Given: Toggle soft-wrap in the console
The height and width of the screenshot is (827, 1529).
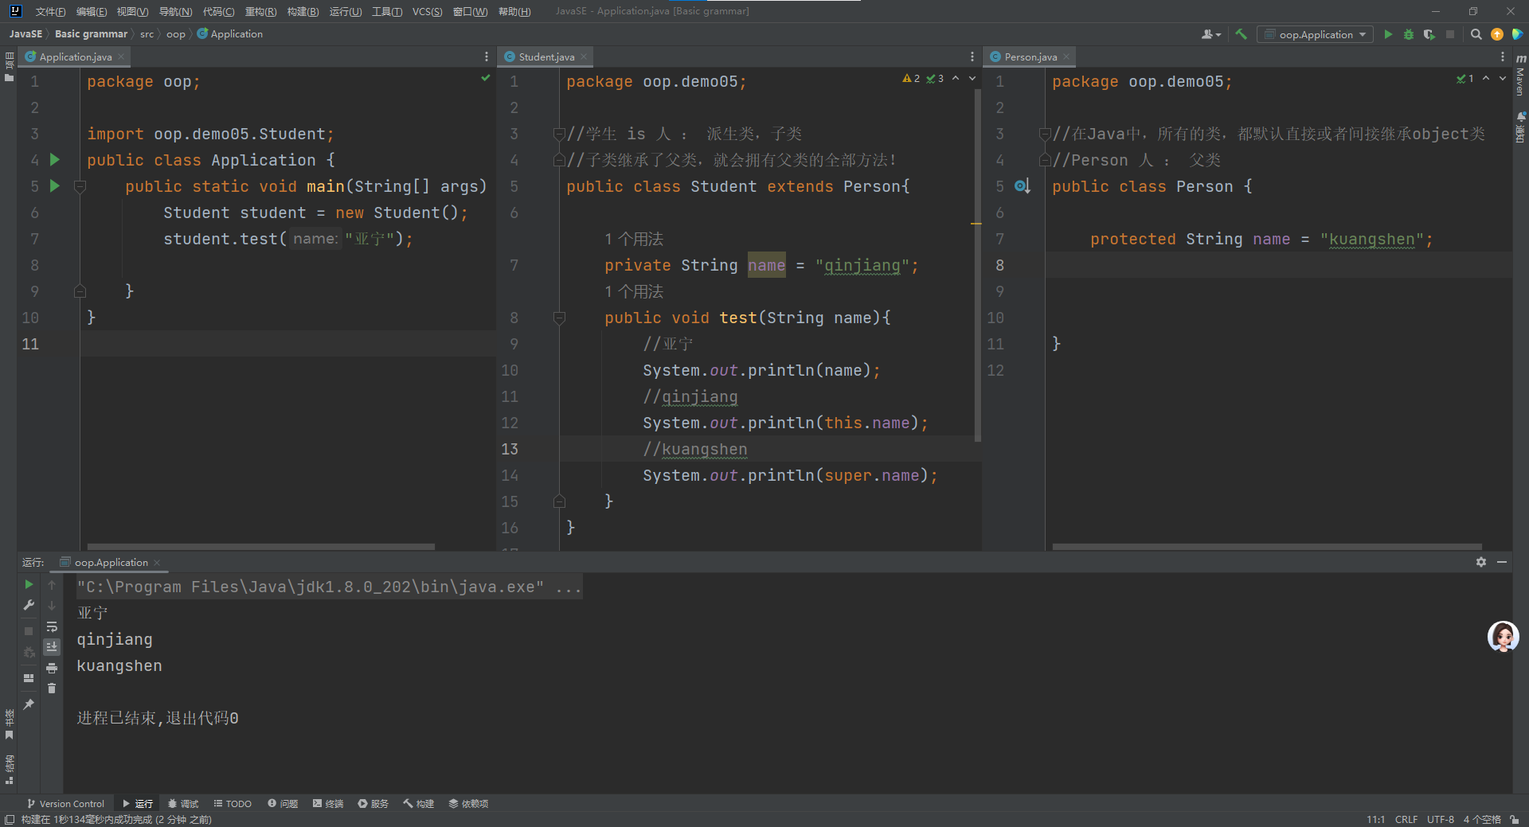Looking at the screenshot, I should tap(52, 626).
